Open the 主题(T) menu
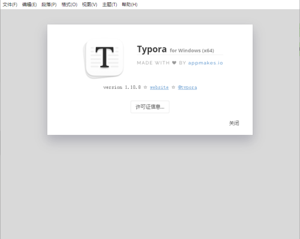Screen dimensions: 300x239 tap(110, 5)
